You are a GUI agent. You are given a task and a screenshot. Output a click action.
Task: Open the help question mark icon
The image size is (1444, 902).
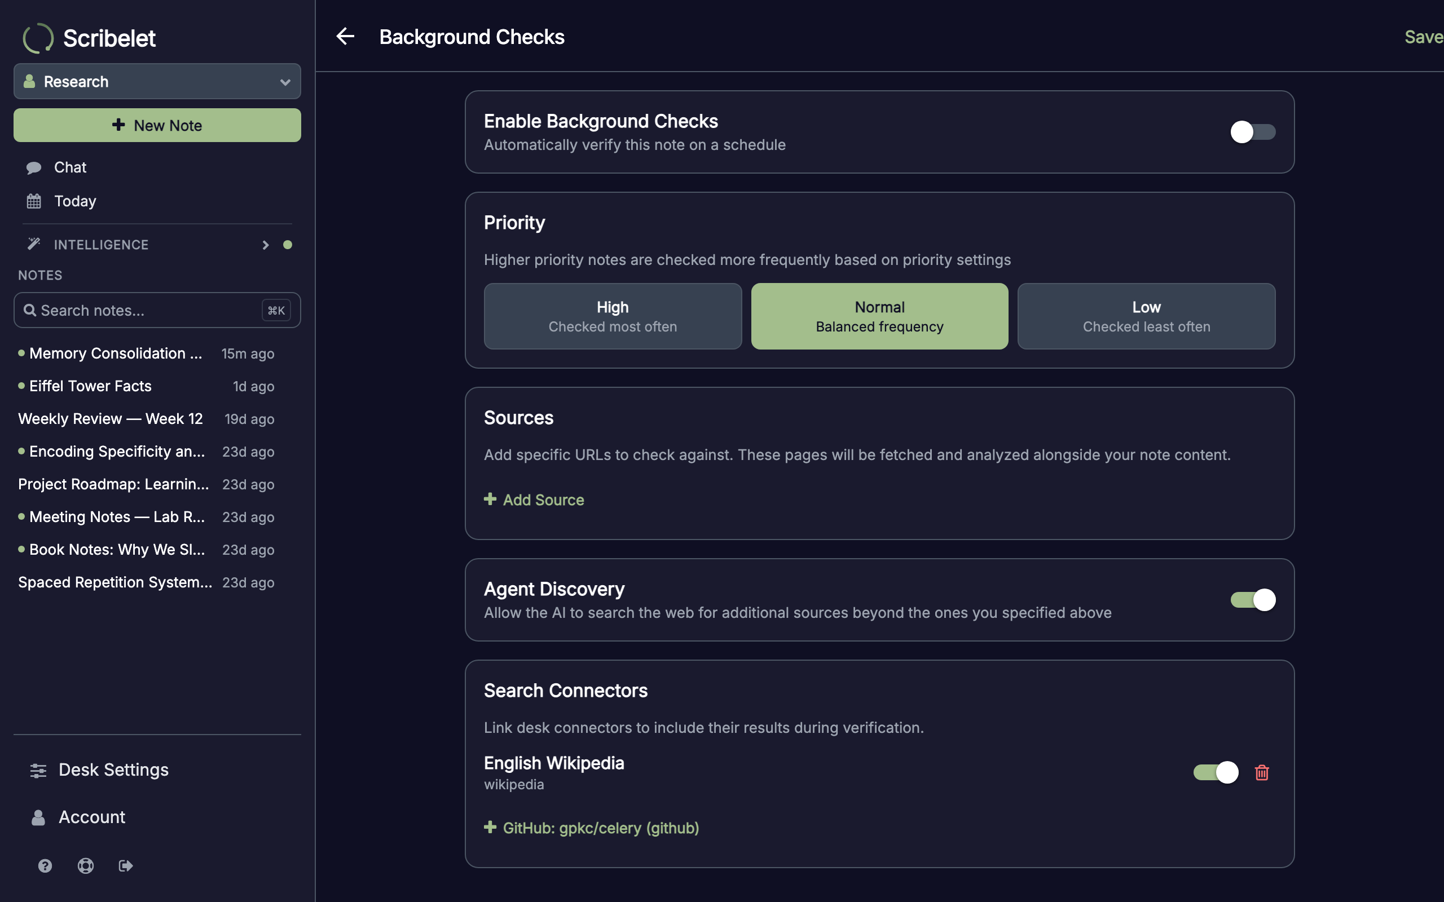pyautogui.click(x=45, y=865)
